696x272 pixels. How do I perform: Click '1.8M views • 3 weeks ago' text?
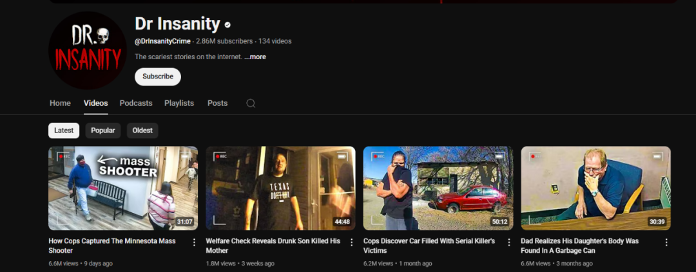(240, 263)
